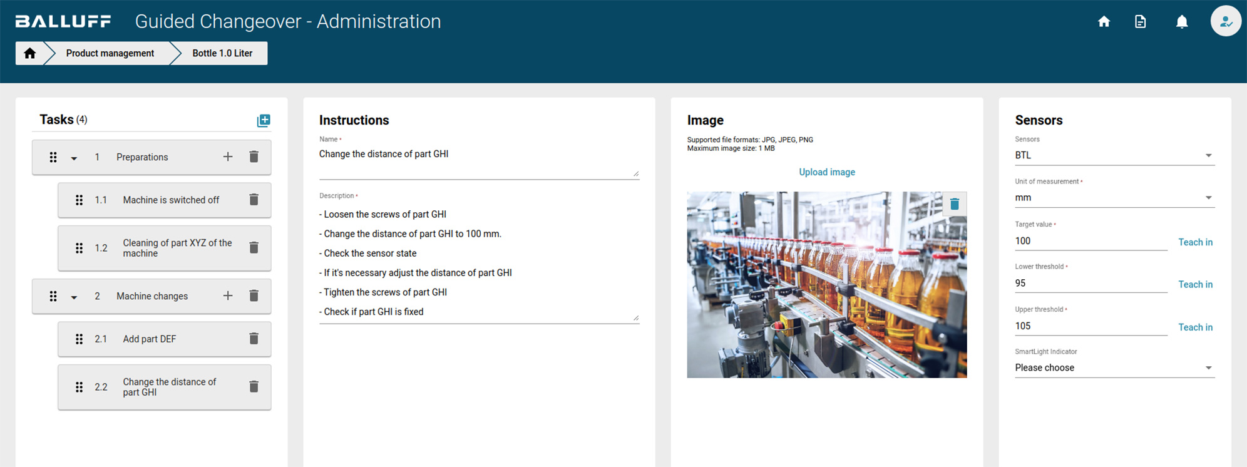Screen dimensions: 1247x467
Task: Add a subtask to Preparations
Action: [x=228, y=157]
